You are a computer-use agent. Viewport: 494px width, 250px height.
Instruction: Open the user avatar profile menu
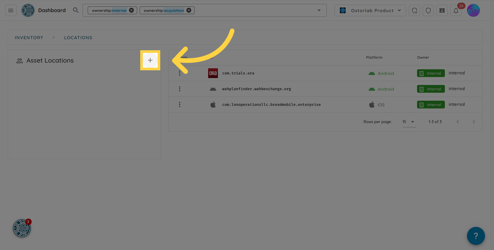pyautogui.click(x=473, y=11)
